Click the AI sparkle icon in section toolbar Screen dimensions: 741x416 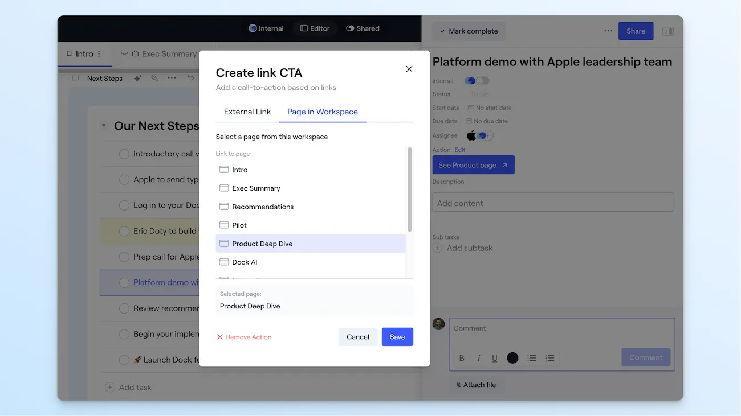coord(137,79)
